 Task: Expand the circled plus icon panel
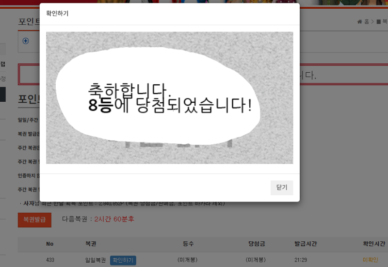[x=26, y=41]
